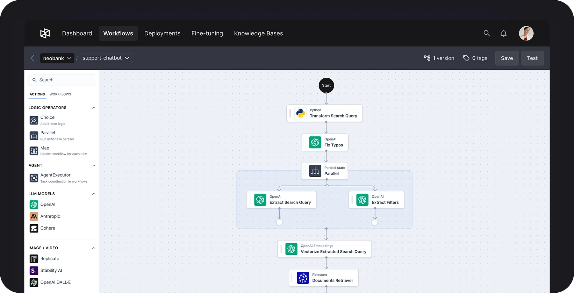The width and height of the screenshot is (574, 293).
Task: Collapse the LLM Models section
Action: point(94,194)
